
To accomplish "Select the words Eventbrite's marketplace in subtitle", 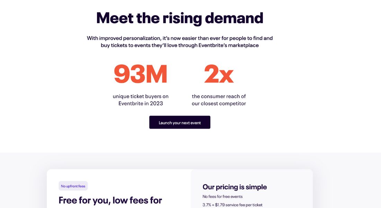I will click(x=229, y=45).
